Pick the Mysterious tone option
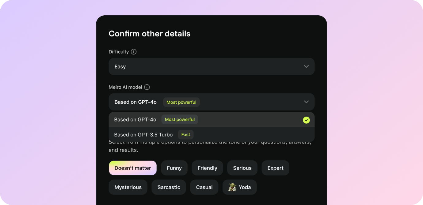The image size is (423, 205). pyautogui.click(x=128, y=187)
